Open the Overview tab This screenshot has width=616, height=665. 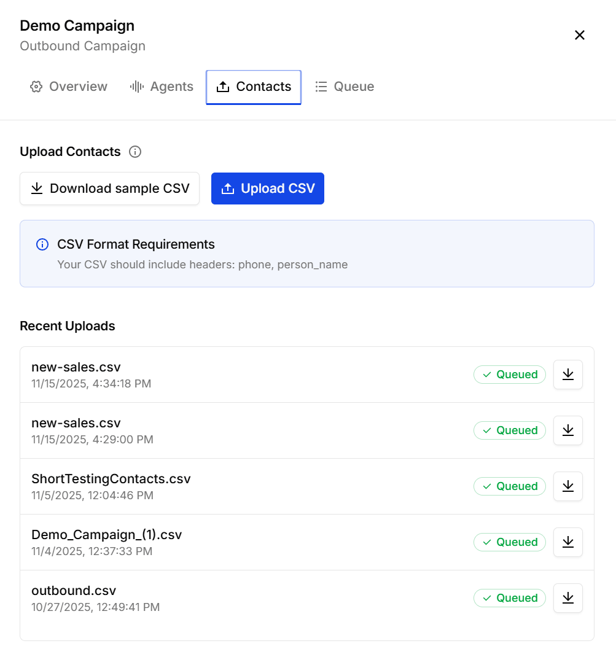[69, 87]
